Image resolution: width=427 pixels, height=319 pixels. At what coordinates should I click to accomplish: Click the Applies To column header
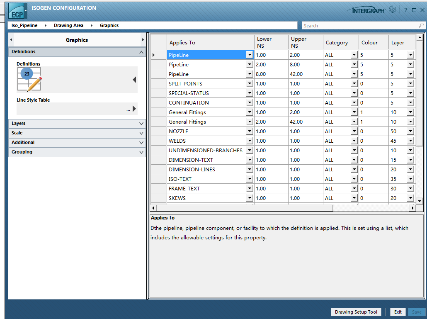tap(211, 42)
